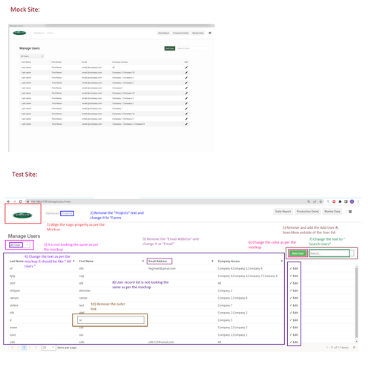Open the Last Name column filter arrow
This screenshot has width=371, height=367.
[73, 262]
